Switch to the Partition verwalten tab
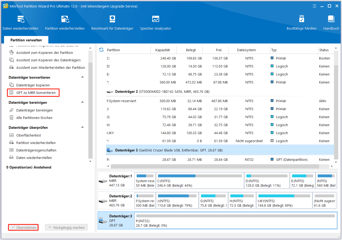342x240 pixels. click(26, 40)
